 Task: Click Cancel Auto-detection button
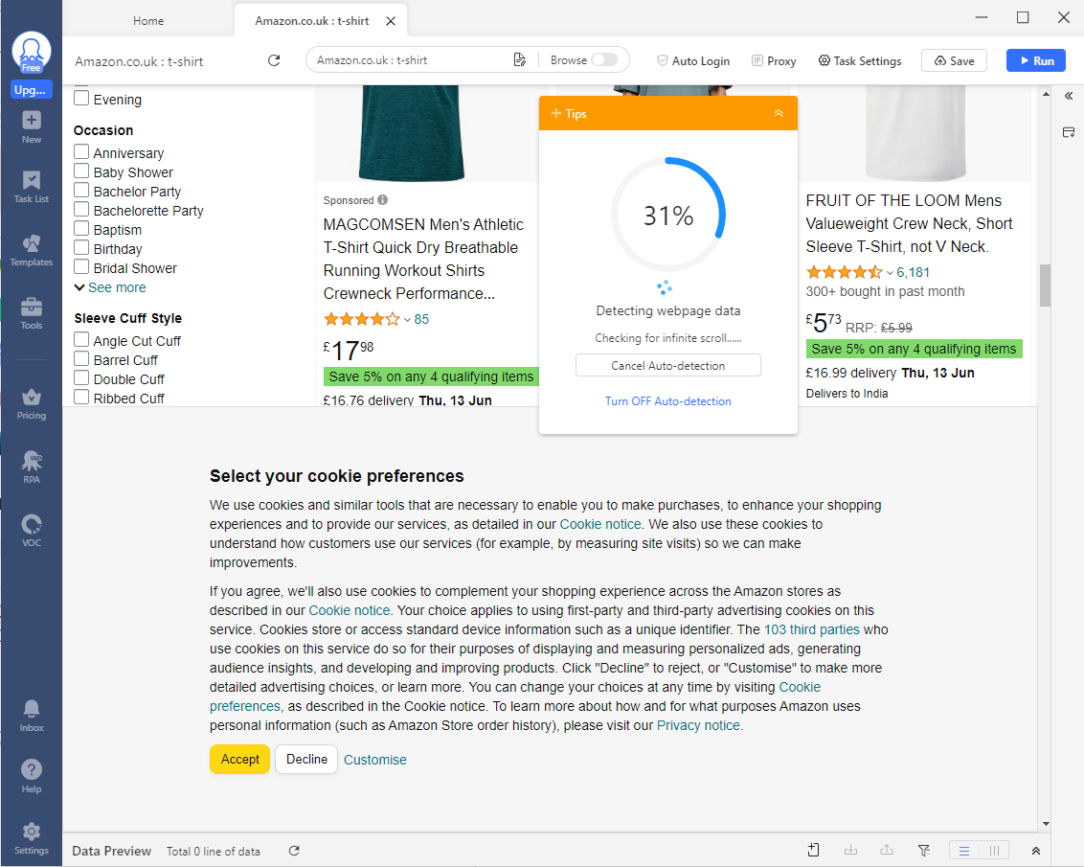[x=667, y=365]
